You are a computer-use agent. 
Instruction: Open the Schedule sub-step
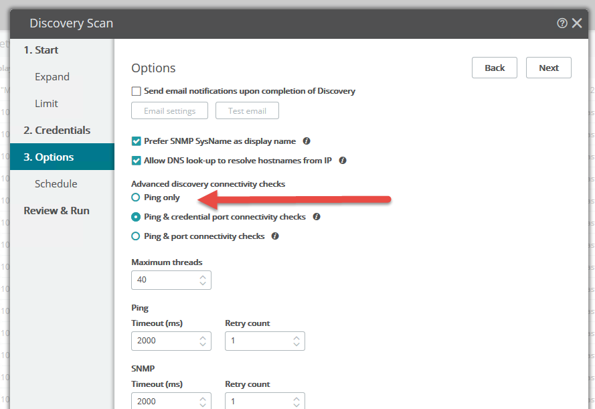pyautogui.click(x=56, y=183)
